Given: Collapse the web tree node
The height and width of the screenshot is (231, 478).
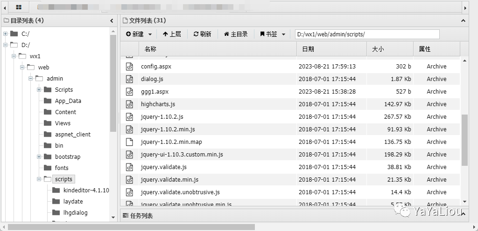Looking at the screenshot, I should 22,67.
